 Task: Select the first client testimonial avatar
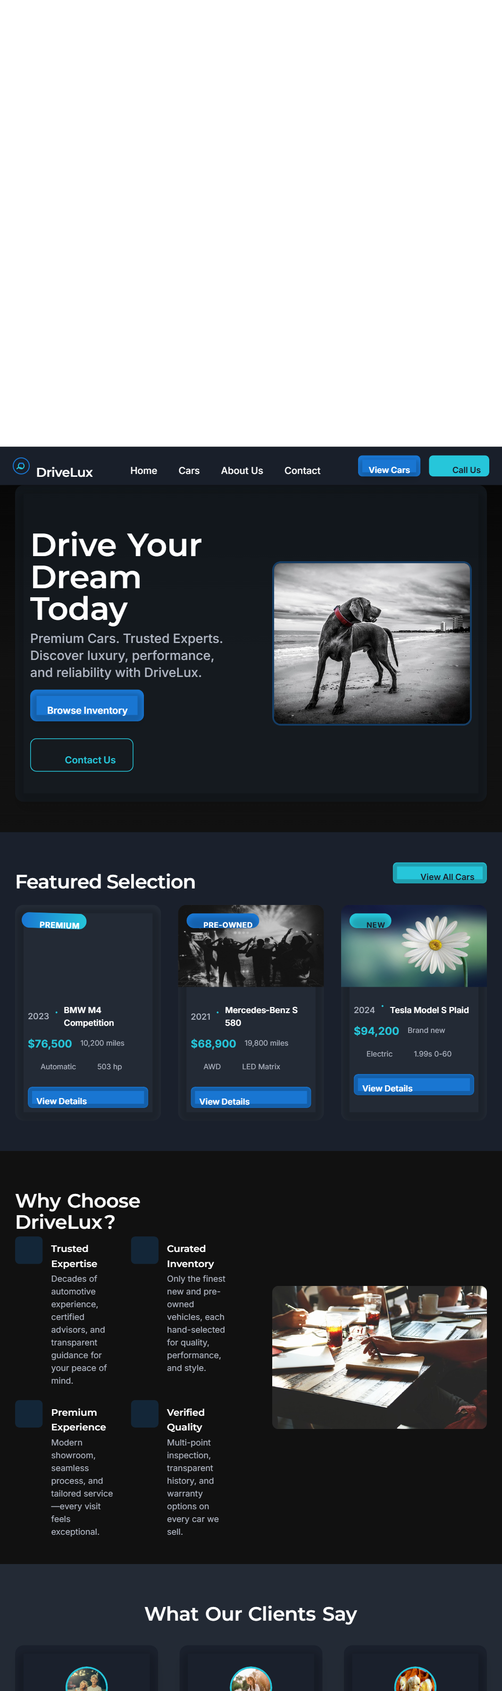(x=87, y=1679)
